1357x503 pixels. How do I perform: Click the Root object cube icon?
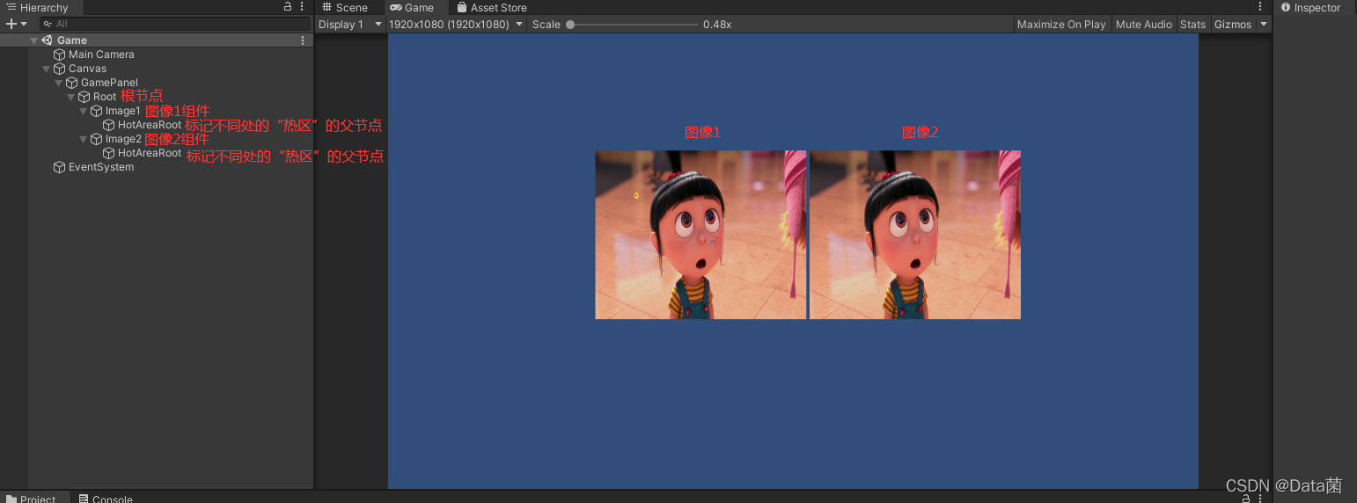pyautogui.click(x=84, y=97)
